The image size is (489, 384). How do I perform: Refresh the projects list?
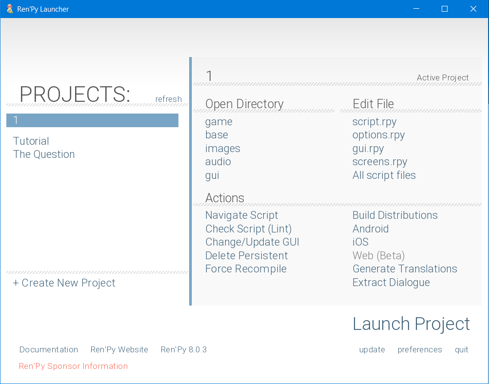coord(168,99)
